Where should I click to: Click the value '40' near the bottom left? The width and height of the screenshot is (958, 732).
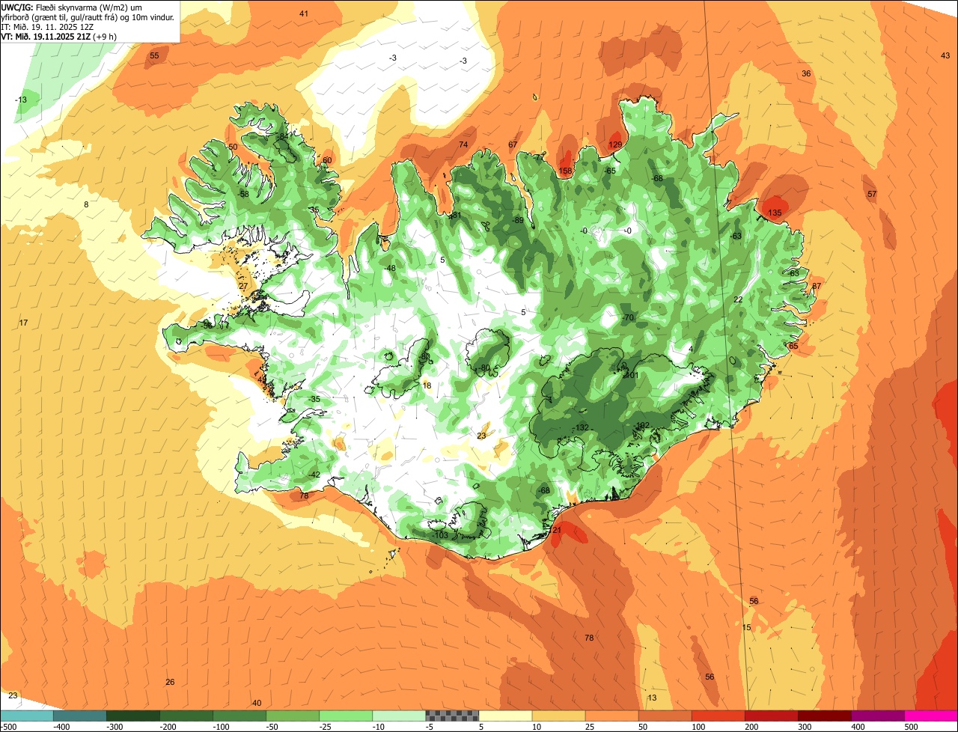pyautogui.click(x=257, y=703)
